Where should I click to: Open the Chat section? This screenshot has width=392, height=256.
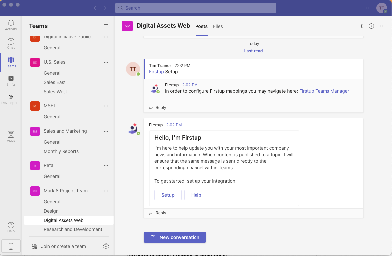(11, 44)
